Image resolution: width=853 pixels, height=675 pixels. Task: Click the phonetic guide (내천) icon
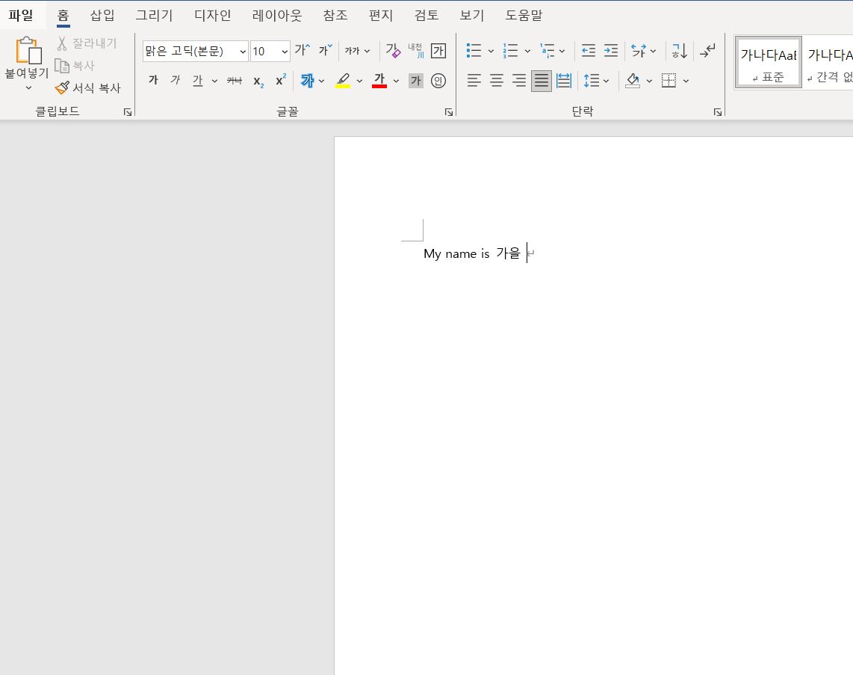[415, 50]
